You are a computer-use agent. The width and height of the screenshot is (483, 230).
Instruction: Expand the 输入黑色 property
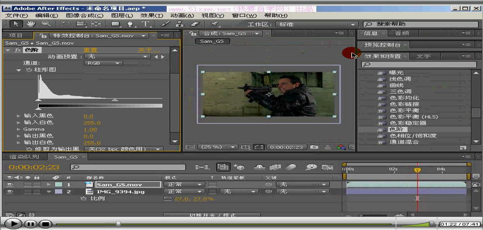click(19, 116)
